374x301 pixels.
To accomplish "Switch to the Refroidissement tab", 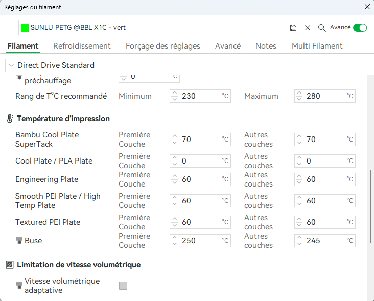I will point(82,46).
